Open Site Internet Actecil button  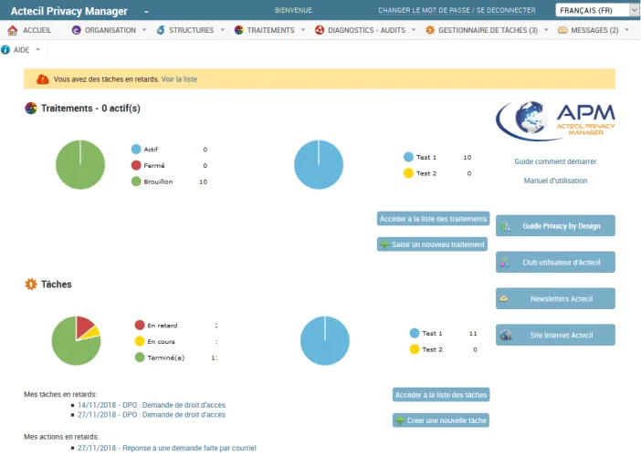(555, 336)
